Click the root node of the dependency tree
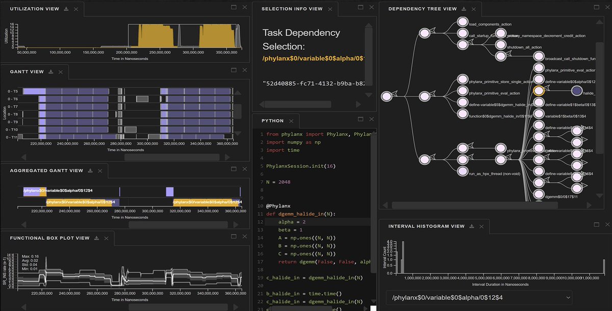This screenshot has height=311, width=612. (386, 95)
